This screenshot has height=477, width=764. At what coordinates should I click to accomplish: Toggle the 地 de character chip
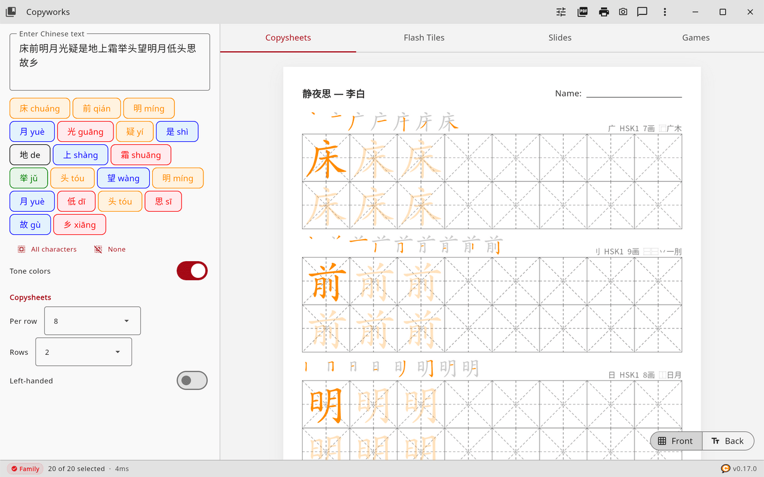pos(30,155)
